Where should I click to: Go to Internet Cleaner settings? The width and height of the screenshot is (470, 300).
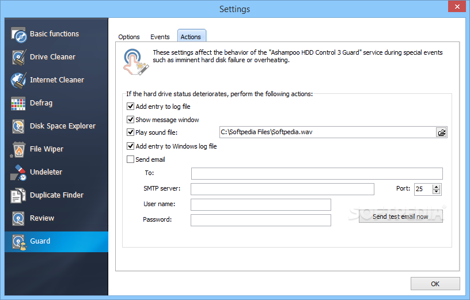(x=57, y=80)
